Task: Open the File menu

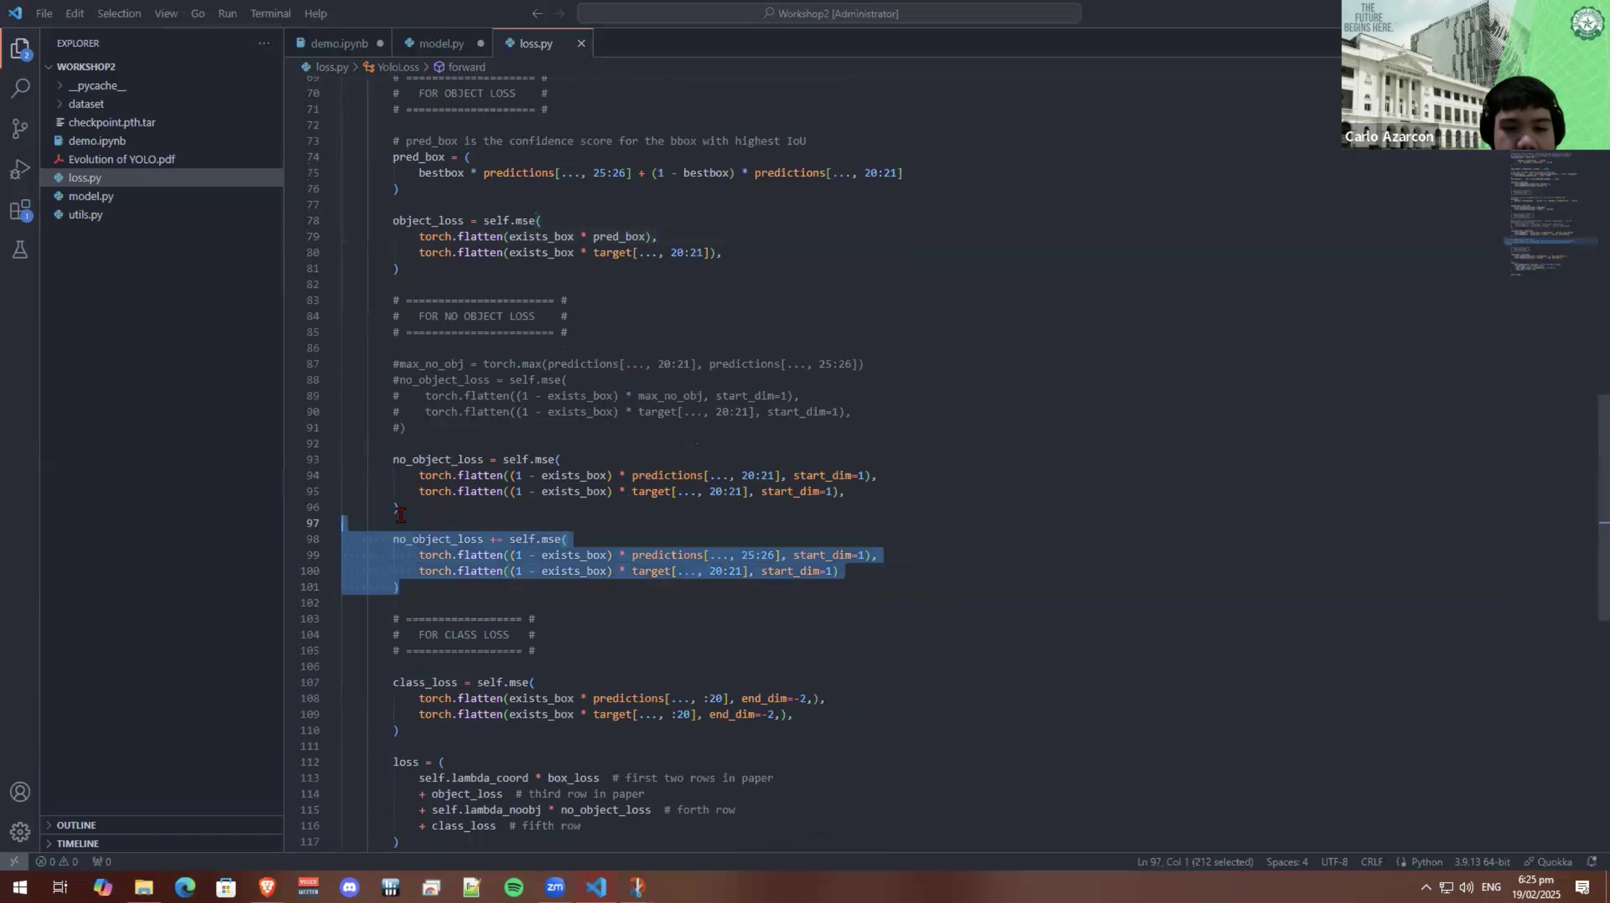Action: [x=44, y=13]
